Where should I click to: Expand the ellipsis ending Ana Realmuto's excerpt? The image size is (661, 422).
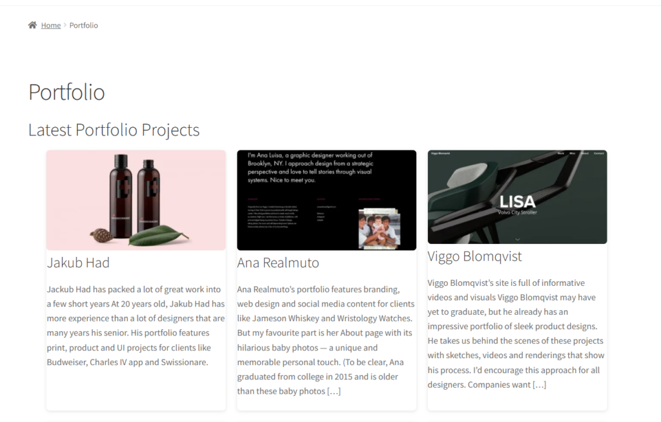(334, 391)
